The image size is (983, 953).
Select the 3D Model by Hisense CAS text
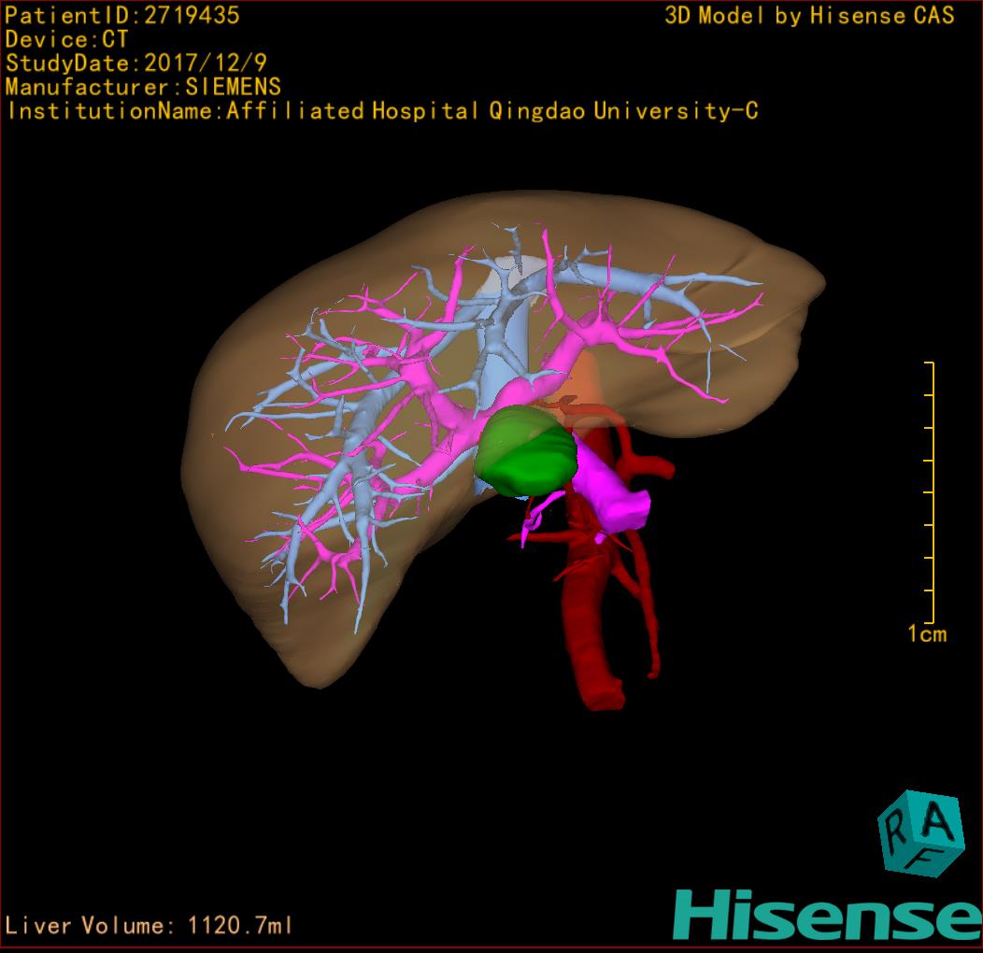pos(809,15)
